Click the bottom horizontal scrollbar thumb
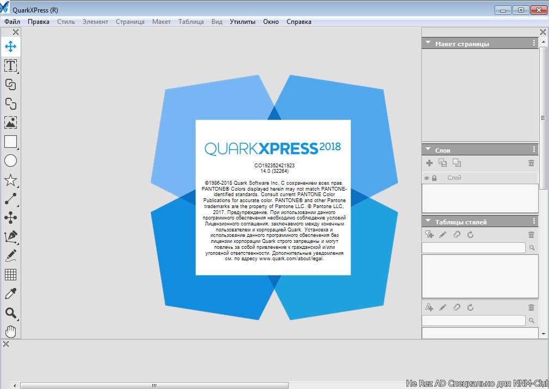Image resolution: width=549 pixels, height=389 pixels. (x=154, y=386)
